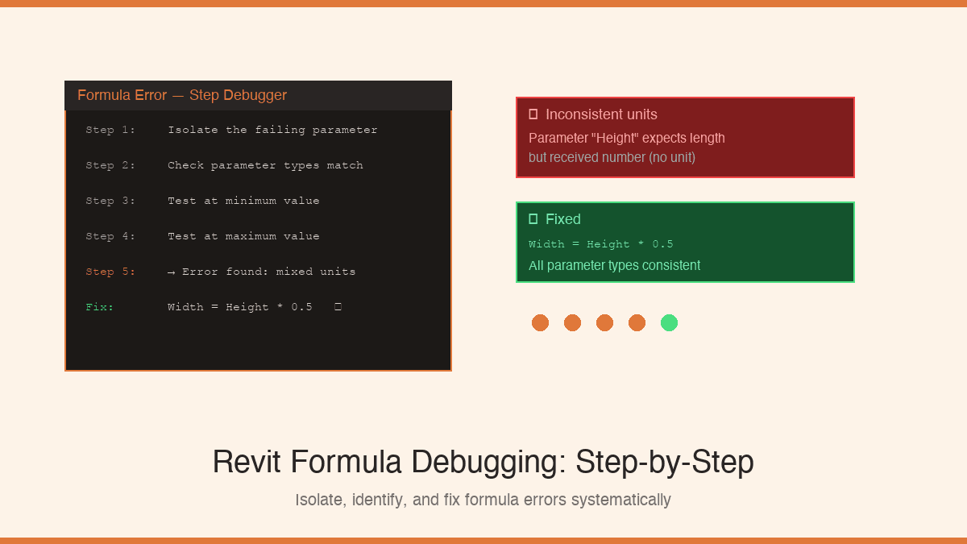The image size is (967, 544).
Task: Click the 'Formula Error — Step Debugger' title bar
Action: 258,95
